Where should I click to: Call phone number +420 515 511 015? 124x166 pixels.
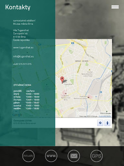[22, 64]
